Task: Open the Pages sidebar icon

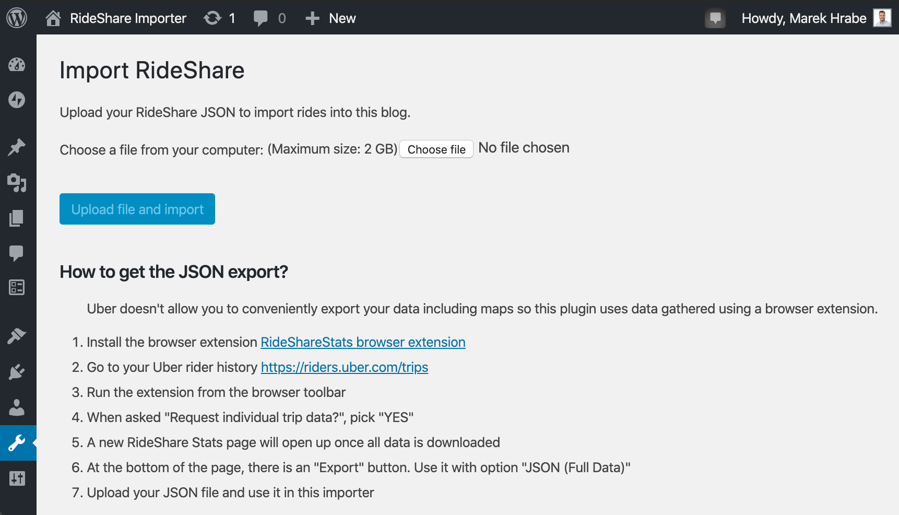Action: click(x=17, y=218)
